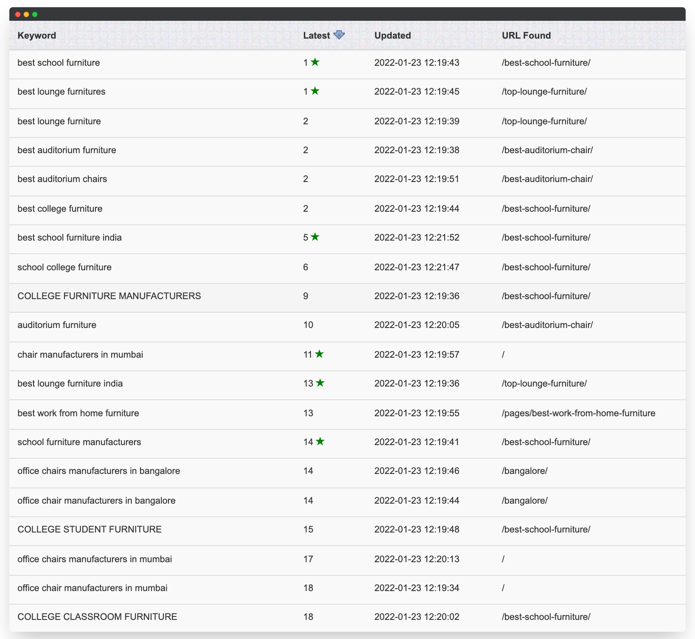
Task: Click star next to best school furniture india
Action: (315, 237)
